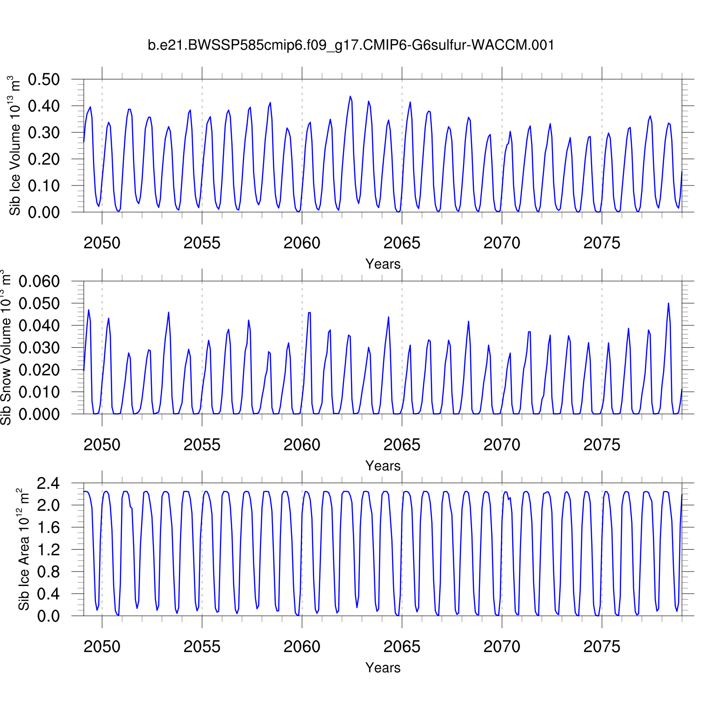
Task: Click the Sib Snow Volume y-axis label
Action: pos(6,348)
